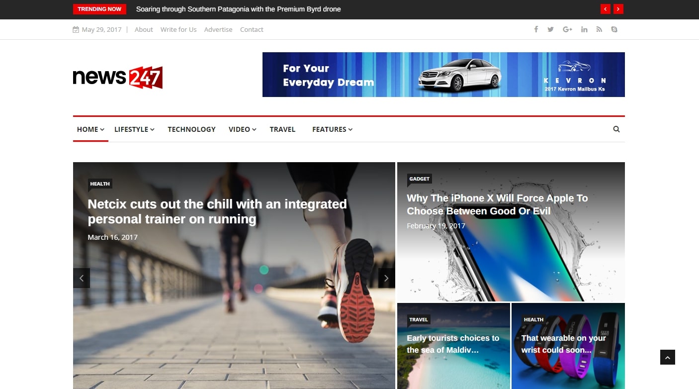The height and width of the screenshot is (389, 699).
Task: Click the Health tag on wearable card
Action: [x=533, y=319]
